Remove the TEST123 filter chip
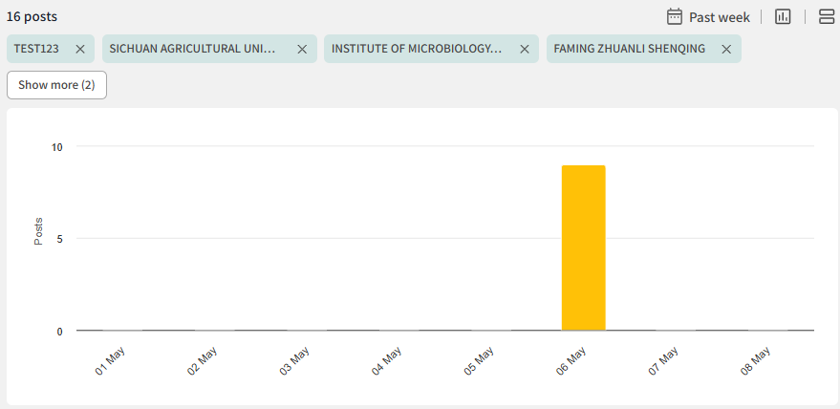The image size is (840, 409). click(x=80, y=49)
